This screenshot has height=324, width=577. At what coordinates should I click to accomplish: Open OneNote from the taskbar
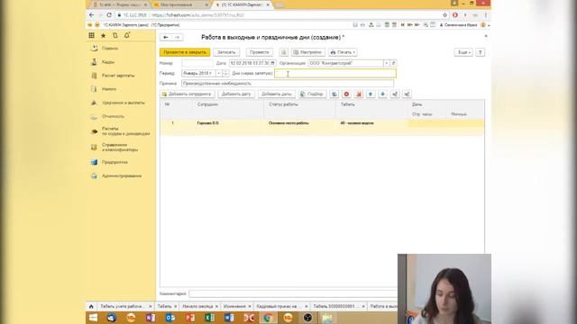[x=151, y=318]
